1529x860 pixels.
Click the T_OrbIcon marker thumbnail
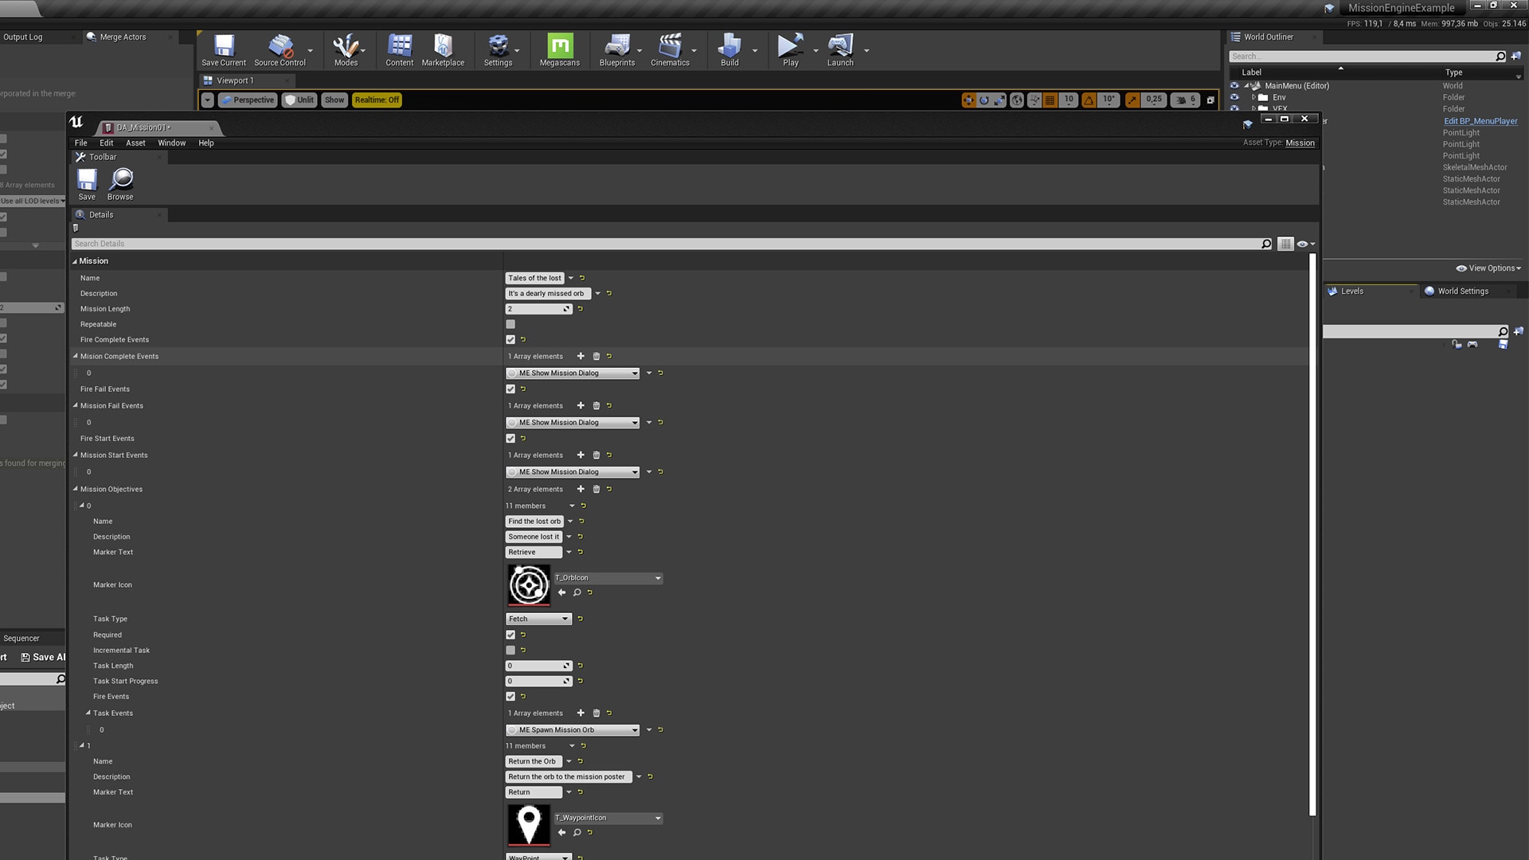point(528,584)
